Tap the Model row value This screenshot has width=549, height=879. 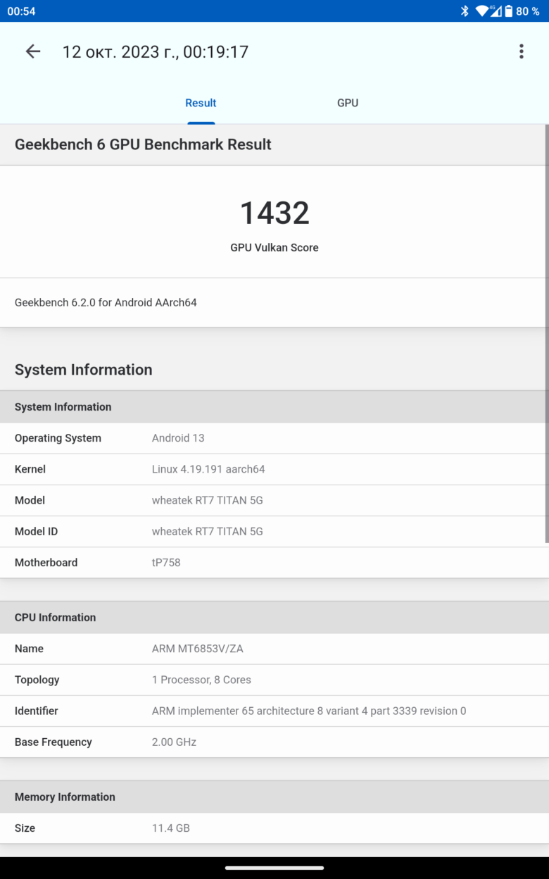click(x=208, y=500)
